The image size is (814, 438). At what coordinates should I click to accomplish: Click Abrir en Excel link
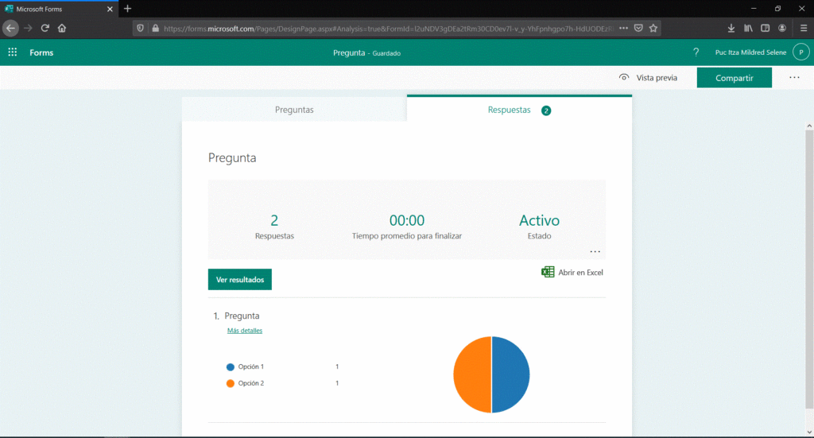pos(572,273)
